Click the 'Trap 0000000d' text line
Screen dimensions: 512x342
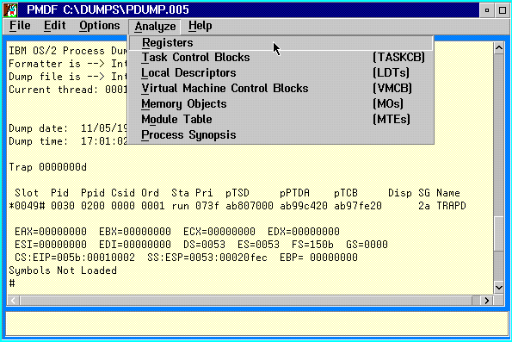point(47,167)
